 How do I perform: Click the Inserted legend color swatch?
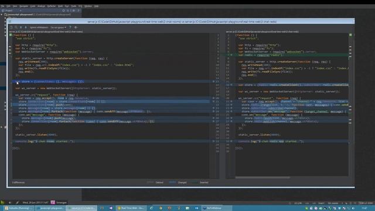point(194,182)
